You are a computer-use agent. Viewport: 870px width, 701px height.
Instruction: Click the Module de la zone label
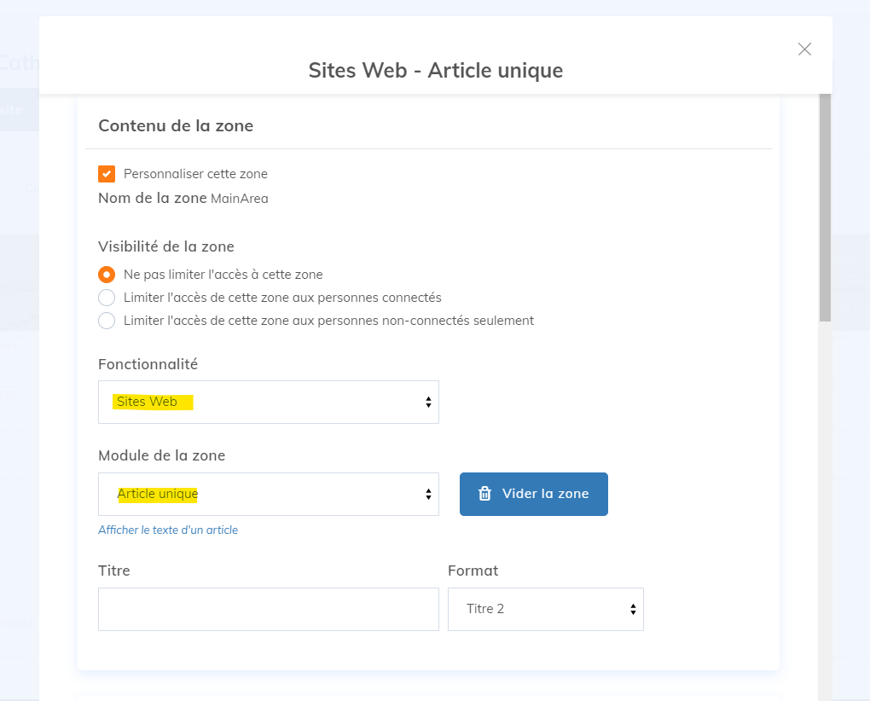(x=161, y=455)
